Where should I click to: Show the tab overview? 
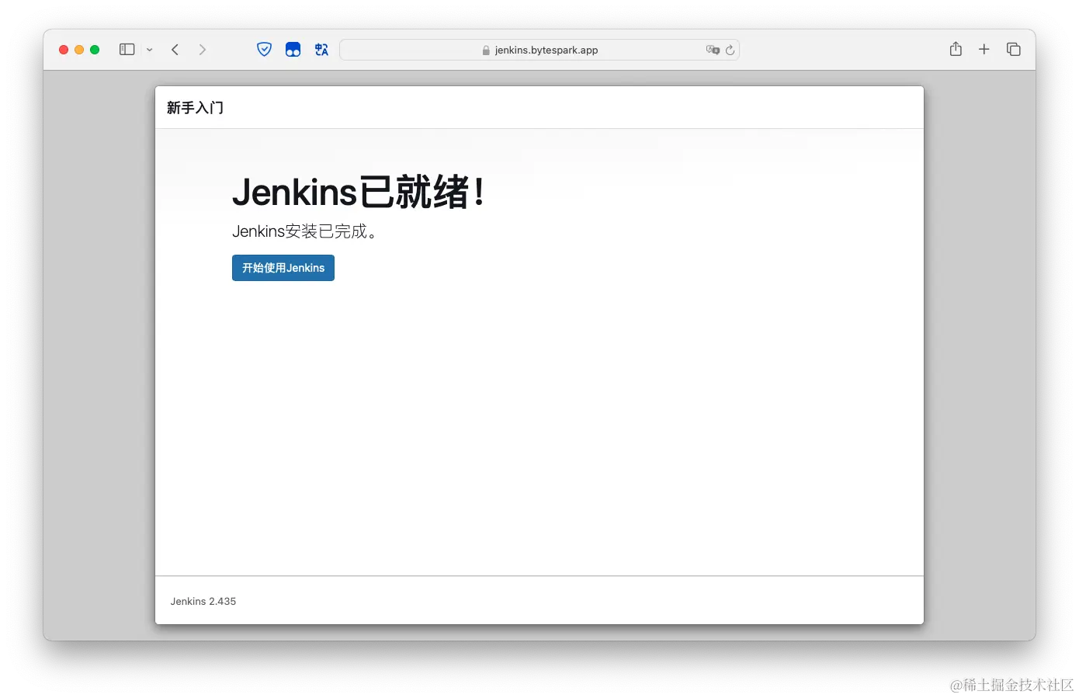[1014, 49]
